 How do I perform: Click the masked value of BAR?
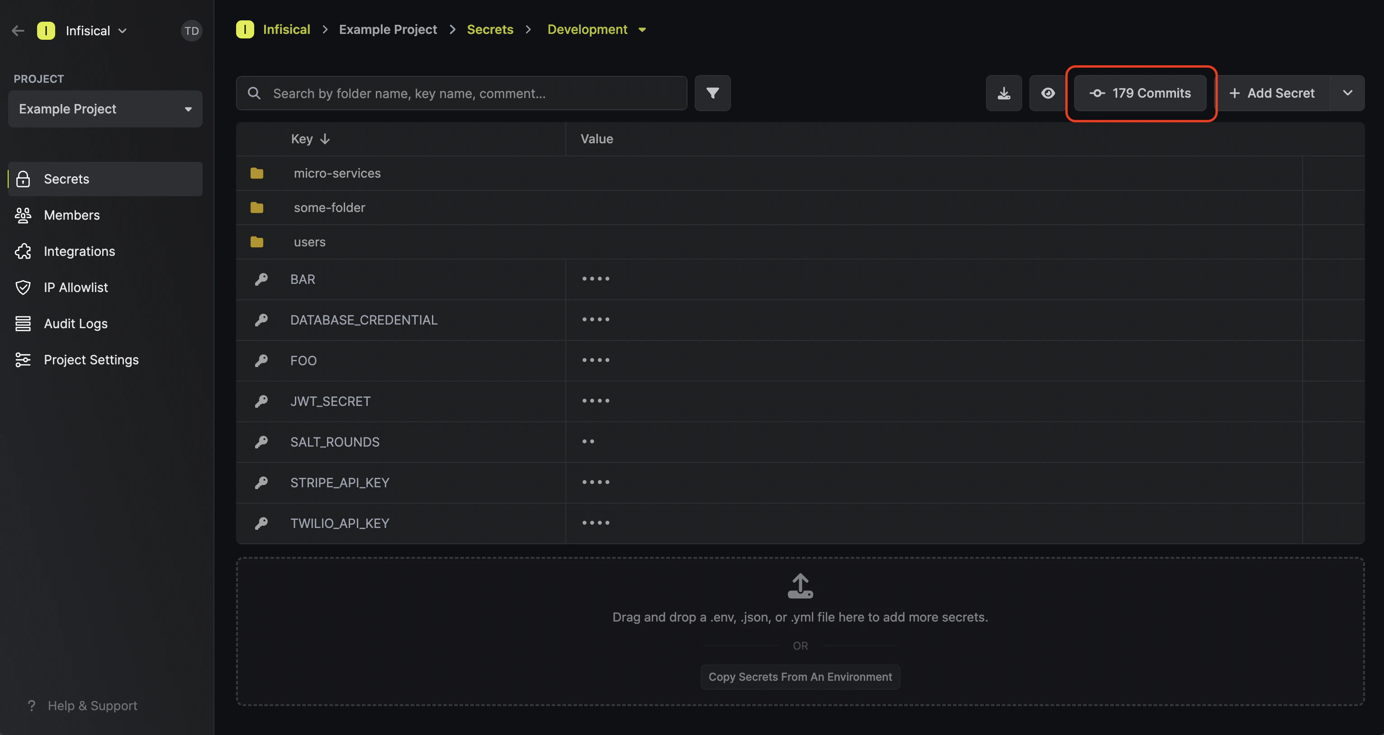[x=596, y=279]
